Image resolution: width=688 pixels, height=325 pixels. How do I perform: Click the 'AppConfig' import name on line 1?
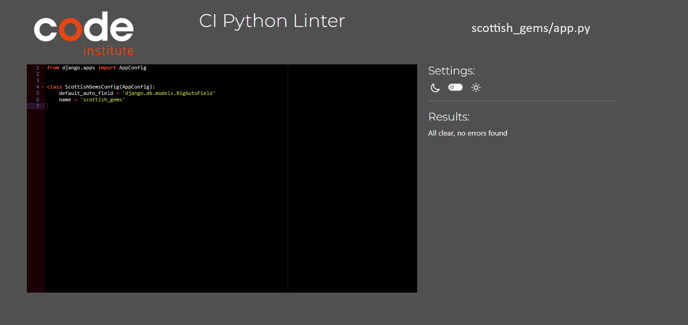[133, 68]
